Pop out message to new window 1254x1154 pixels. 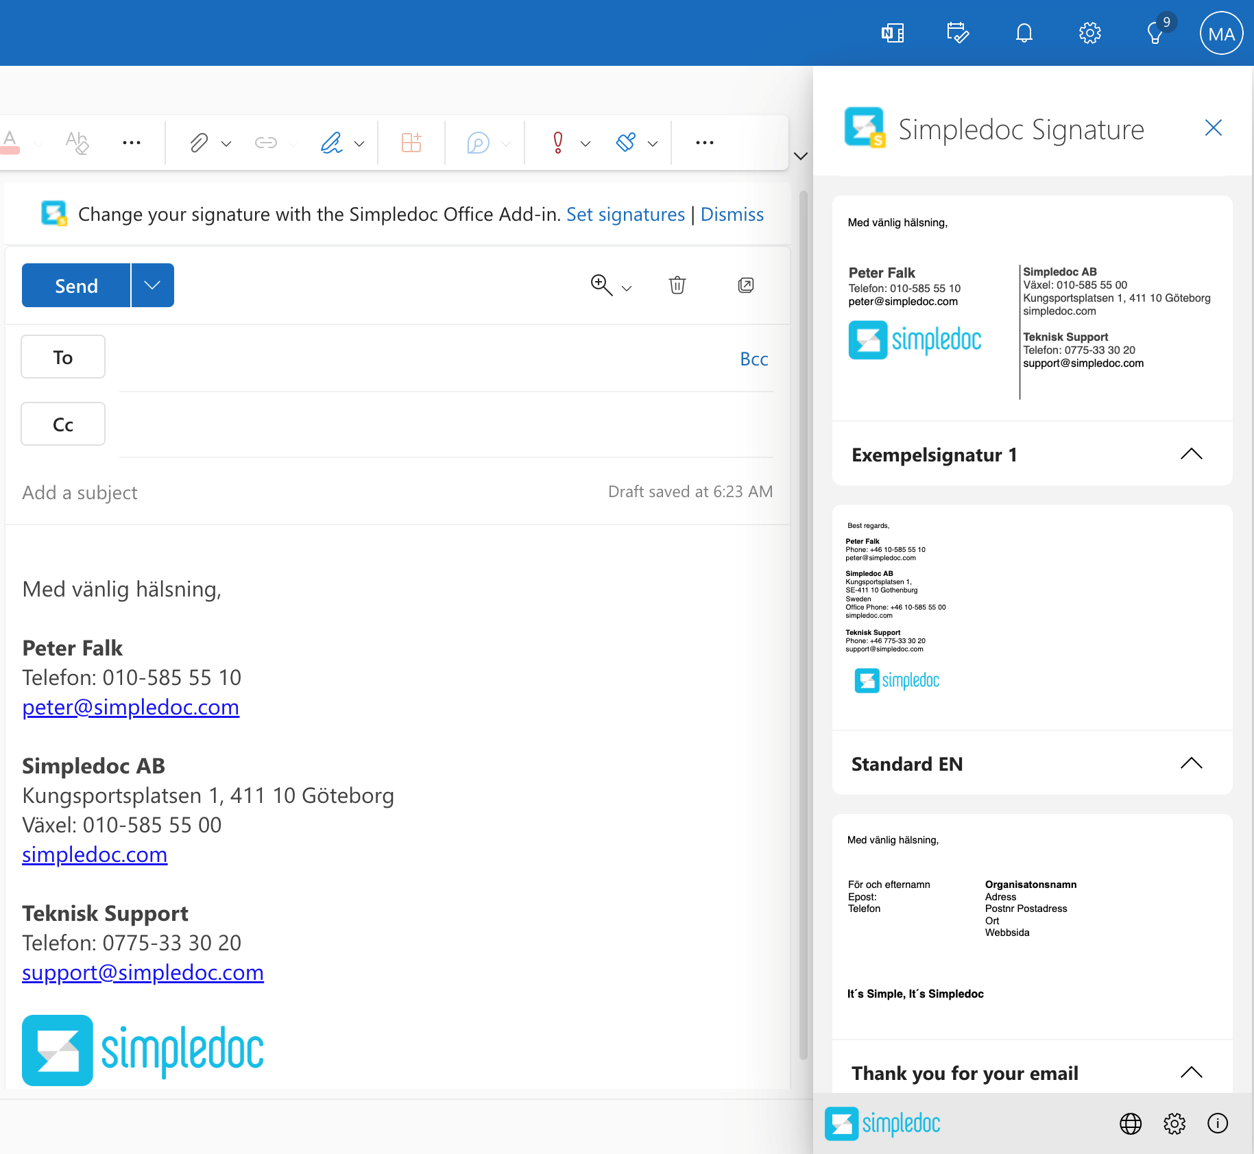coord(745,285)
